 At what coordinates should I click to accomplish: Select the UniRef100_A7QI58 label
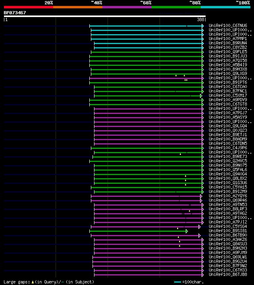(x=228, y=60)
